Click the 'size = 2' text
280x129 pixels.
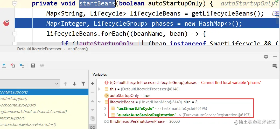tap(191, 102)
